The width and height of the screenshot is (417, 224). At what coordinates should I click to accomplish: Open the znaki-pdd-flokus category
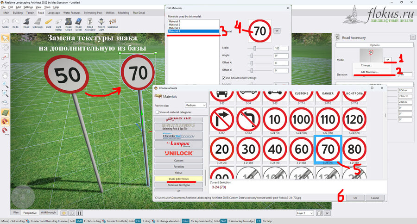[x=178, y=179]
